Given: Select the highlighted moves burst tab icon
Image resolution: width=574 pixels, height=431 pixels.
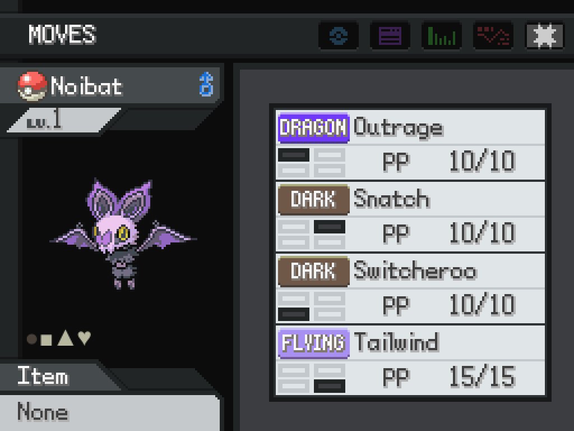Looking at the screenshot, I should [544, 36].
